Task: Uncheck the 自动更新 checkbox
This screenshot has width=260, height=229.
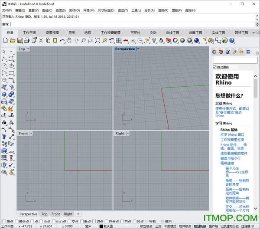Action: tap(214, 67)
